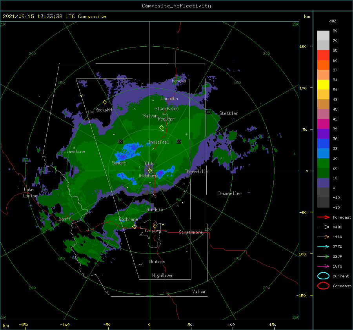Pick the purple 39-36 dBZ swatch
This screenshot has height=330, width=353.
pyautogui.click(x=323, y=134)
